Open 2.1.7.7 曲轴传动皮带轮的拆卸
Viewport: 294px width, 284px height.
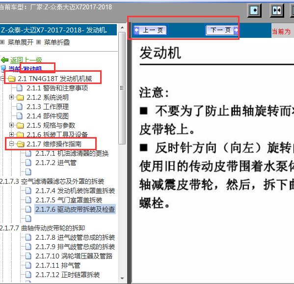point(43,228)
